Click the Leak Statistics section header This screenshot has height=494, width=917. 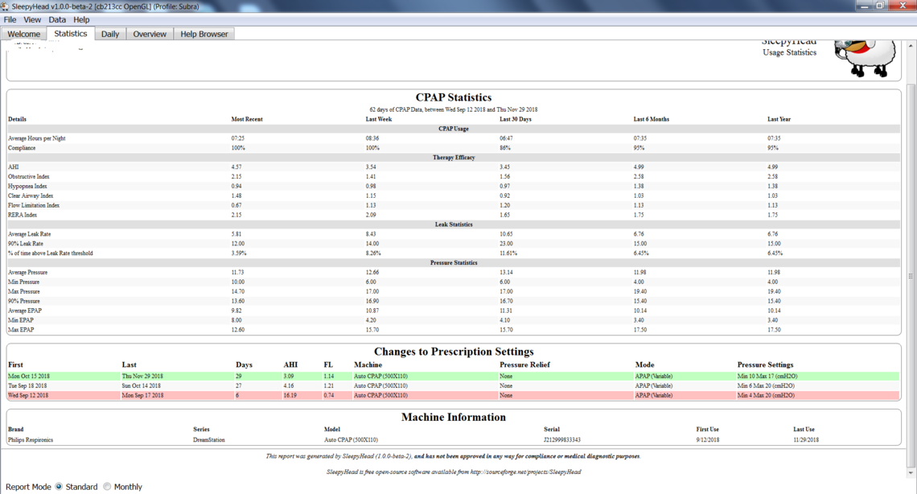453,224
